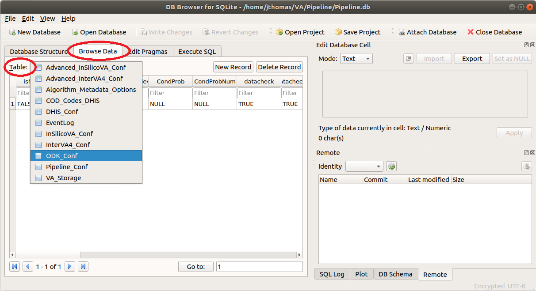
Task: Go to previous record arrow icon
Action: [28, 266]
